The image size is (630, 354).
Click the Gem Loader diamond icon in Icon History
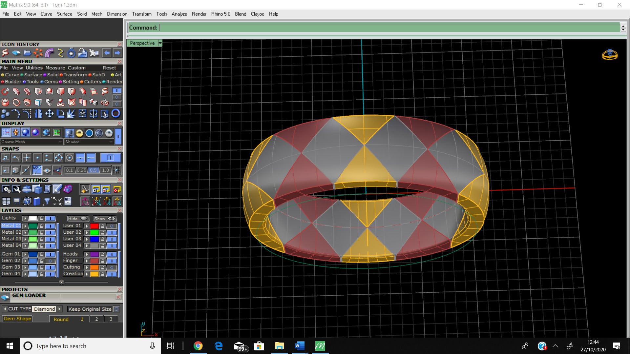tap(16, 53)
